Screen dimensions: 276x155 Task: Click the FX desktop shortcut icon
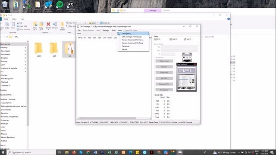pos(71,5)
